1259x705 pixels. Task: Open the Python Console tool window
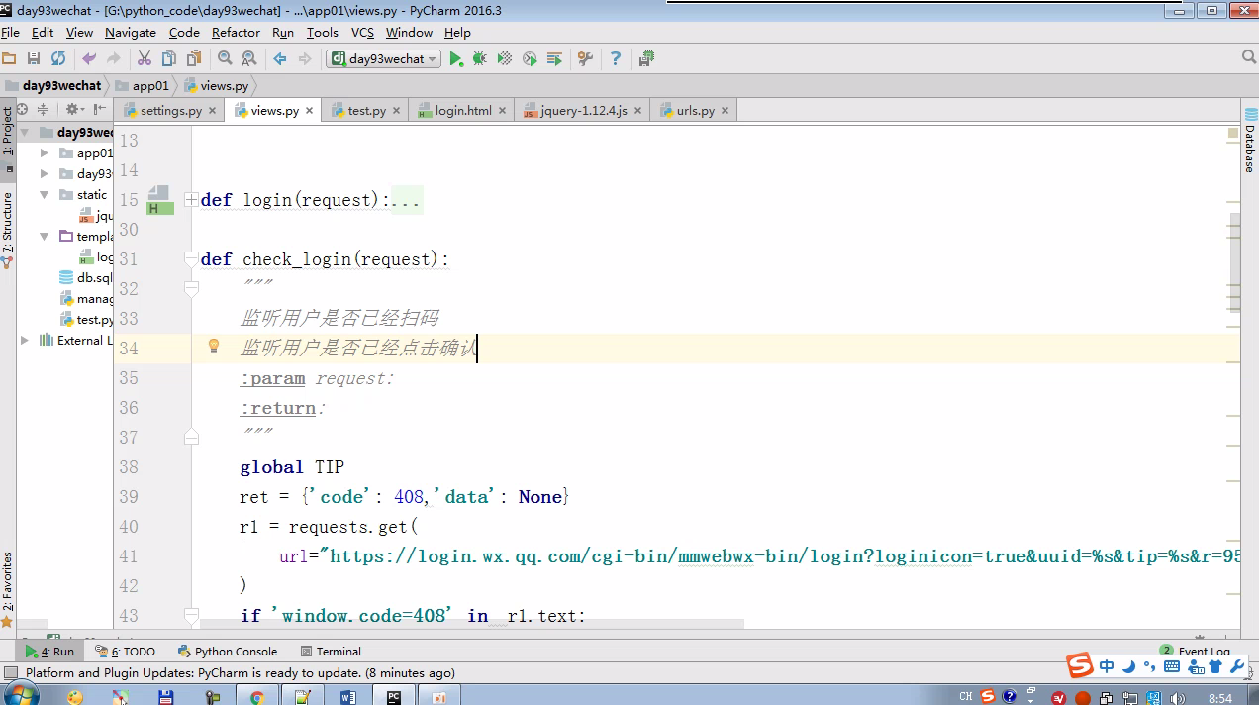tap(228, 652)
